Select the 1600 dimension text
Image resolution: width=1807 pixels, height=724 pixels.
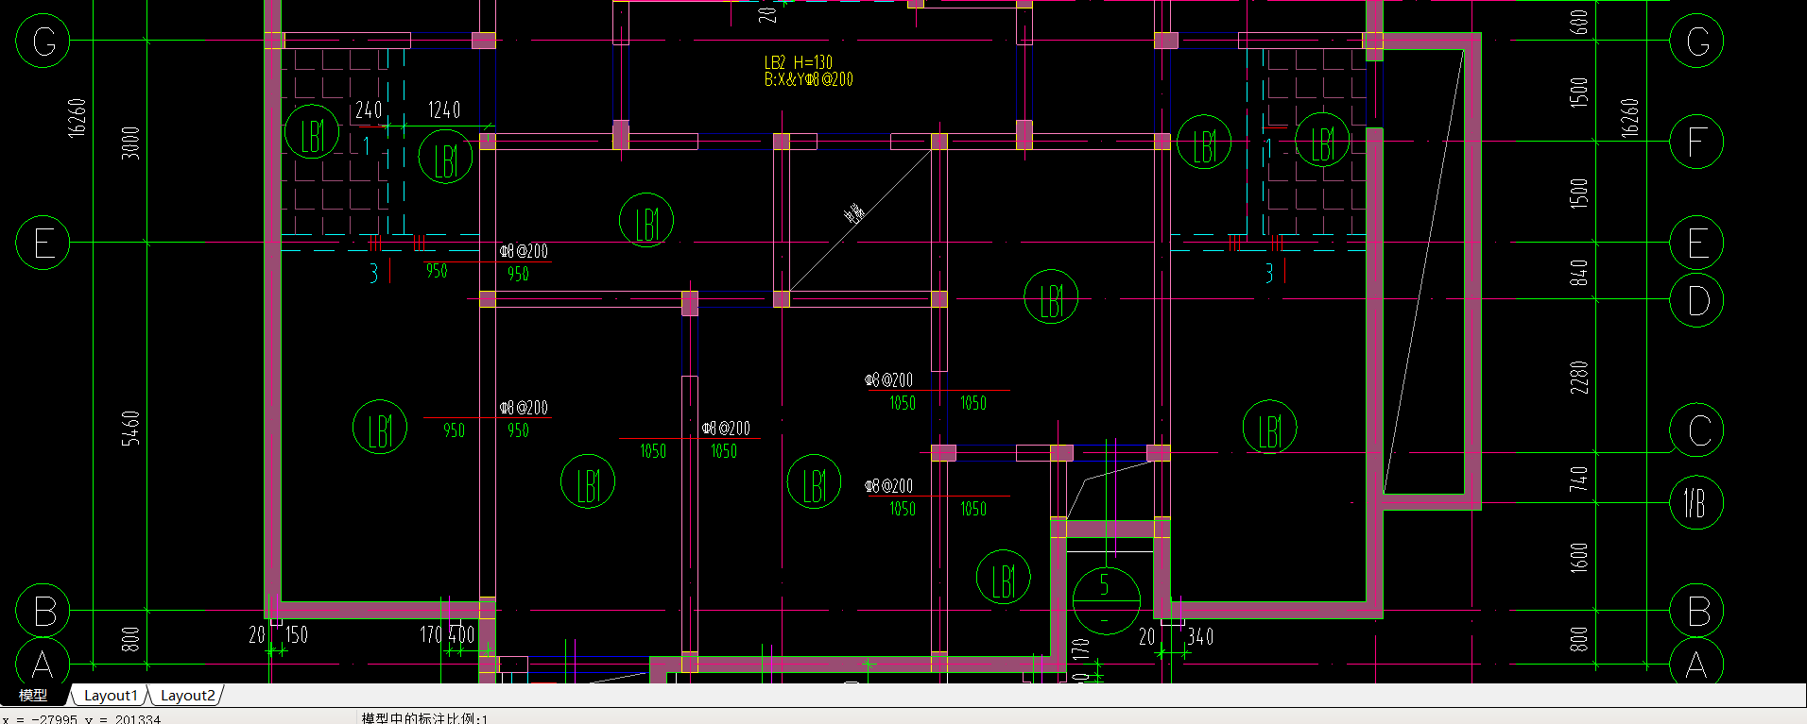point(1578,557)
